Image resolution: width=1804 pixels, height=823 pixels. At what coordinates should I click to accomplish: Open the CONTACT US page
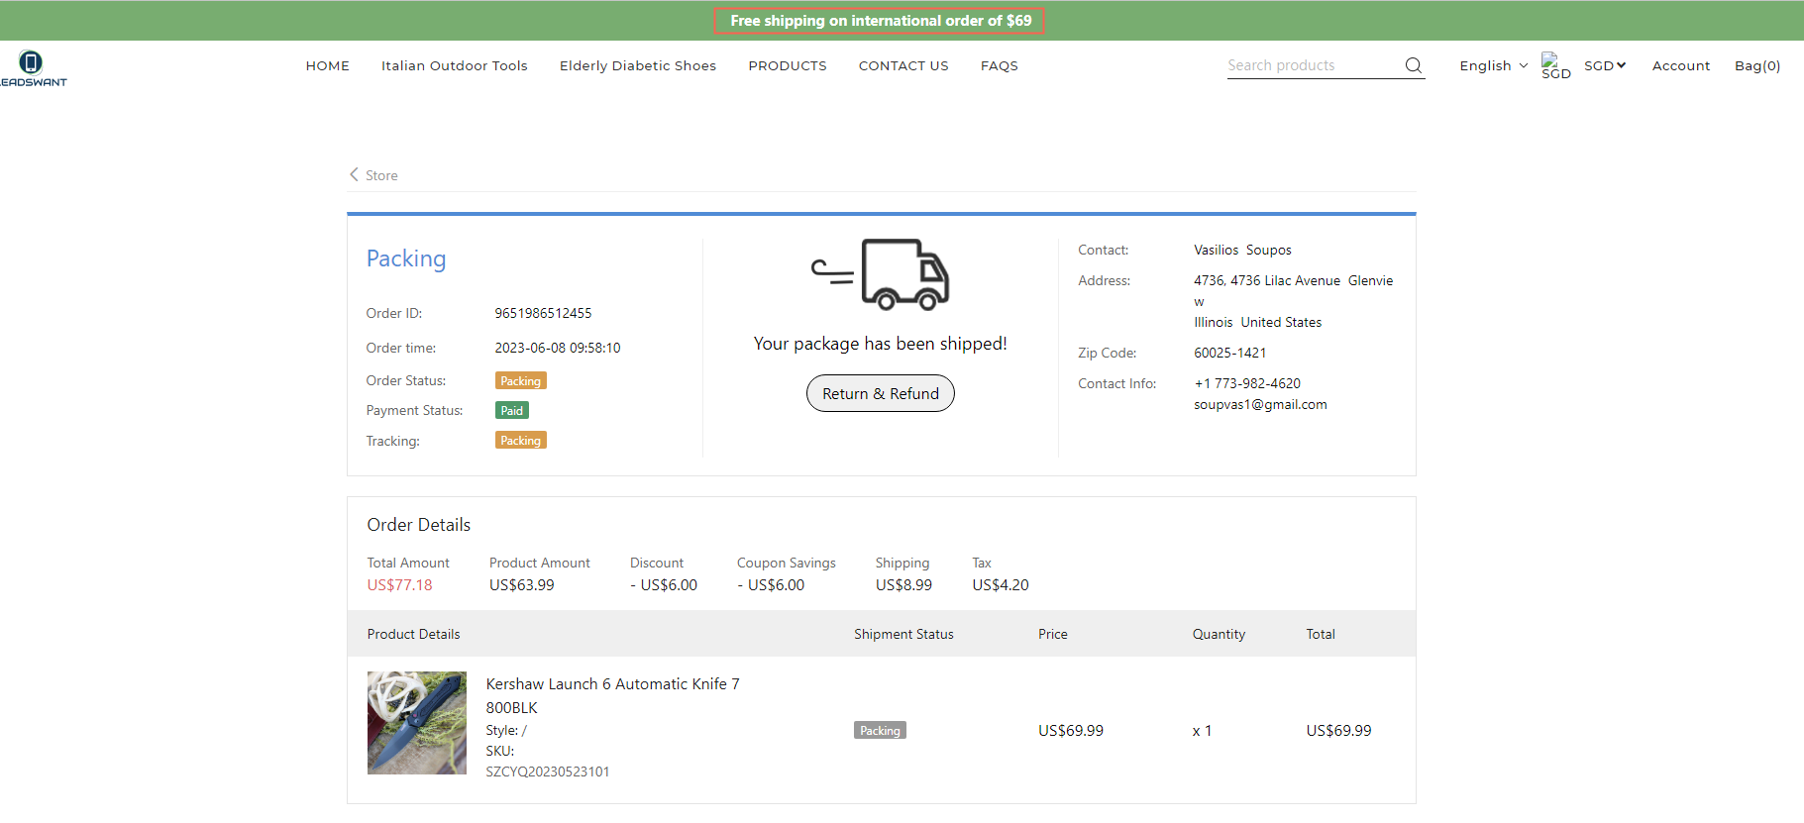[x=902, y=65]
